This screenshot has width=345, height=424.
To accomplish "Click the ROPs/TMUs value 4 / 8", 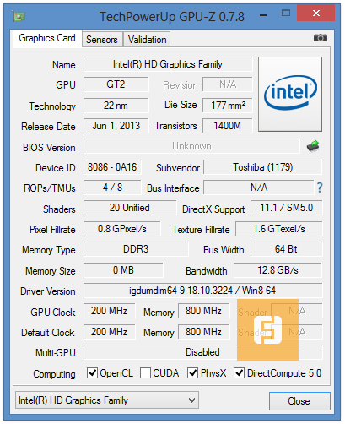I will coord(112,188).
